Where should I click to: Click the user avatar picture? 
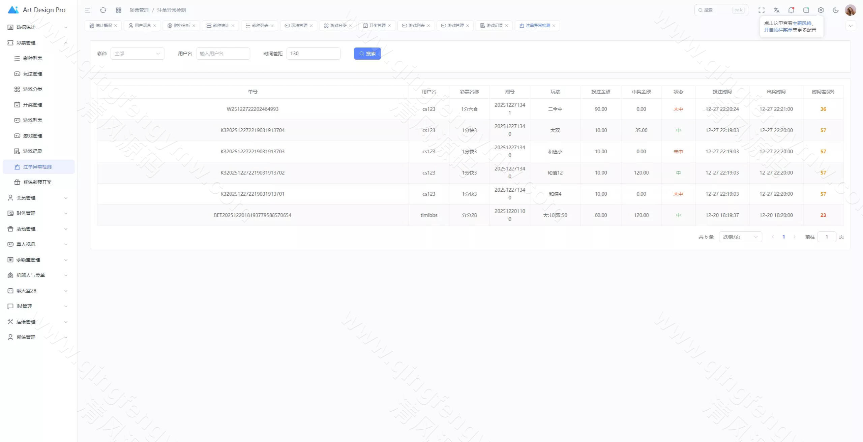tap(850, 10)
